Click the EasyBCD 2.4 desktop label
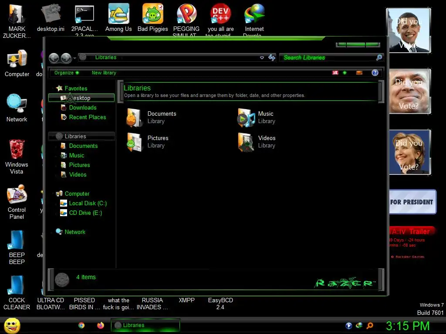 pos(220,304)
